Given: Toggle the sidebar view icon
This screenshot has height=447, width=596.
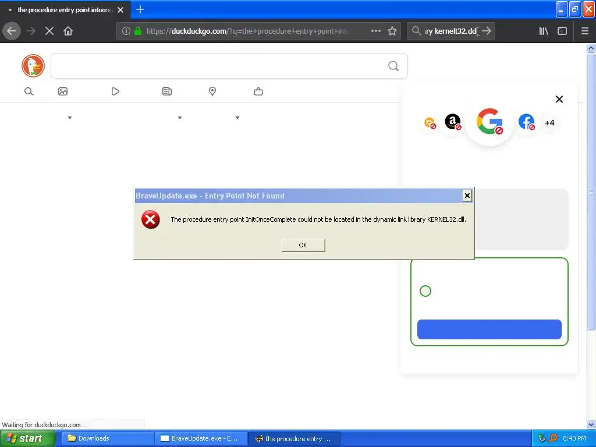Looking at the screenshot, I should click(x=562, y=31).
